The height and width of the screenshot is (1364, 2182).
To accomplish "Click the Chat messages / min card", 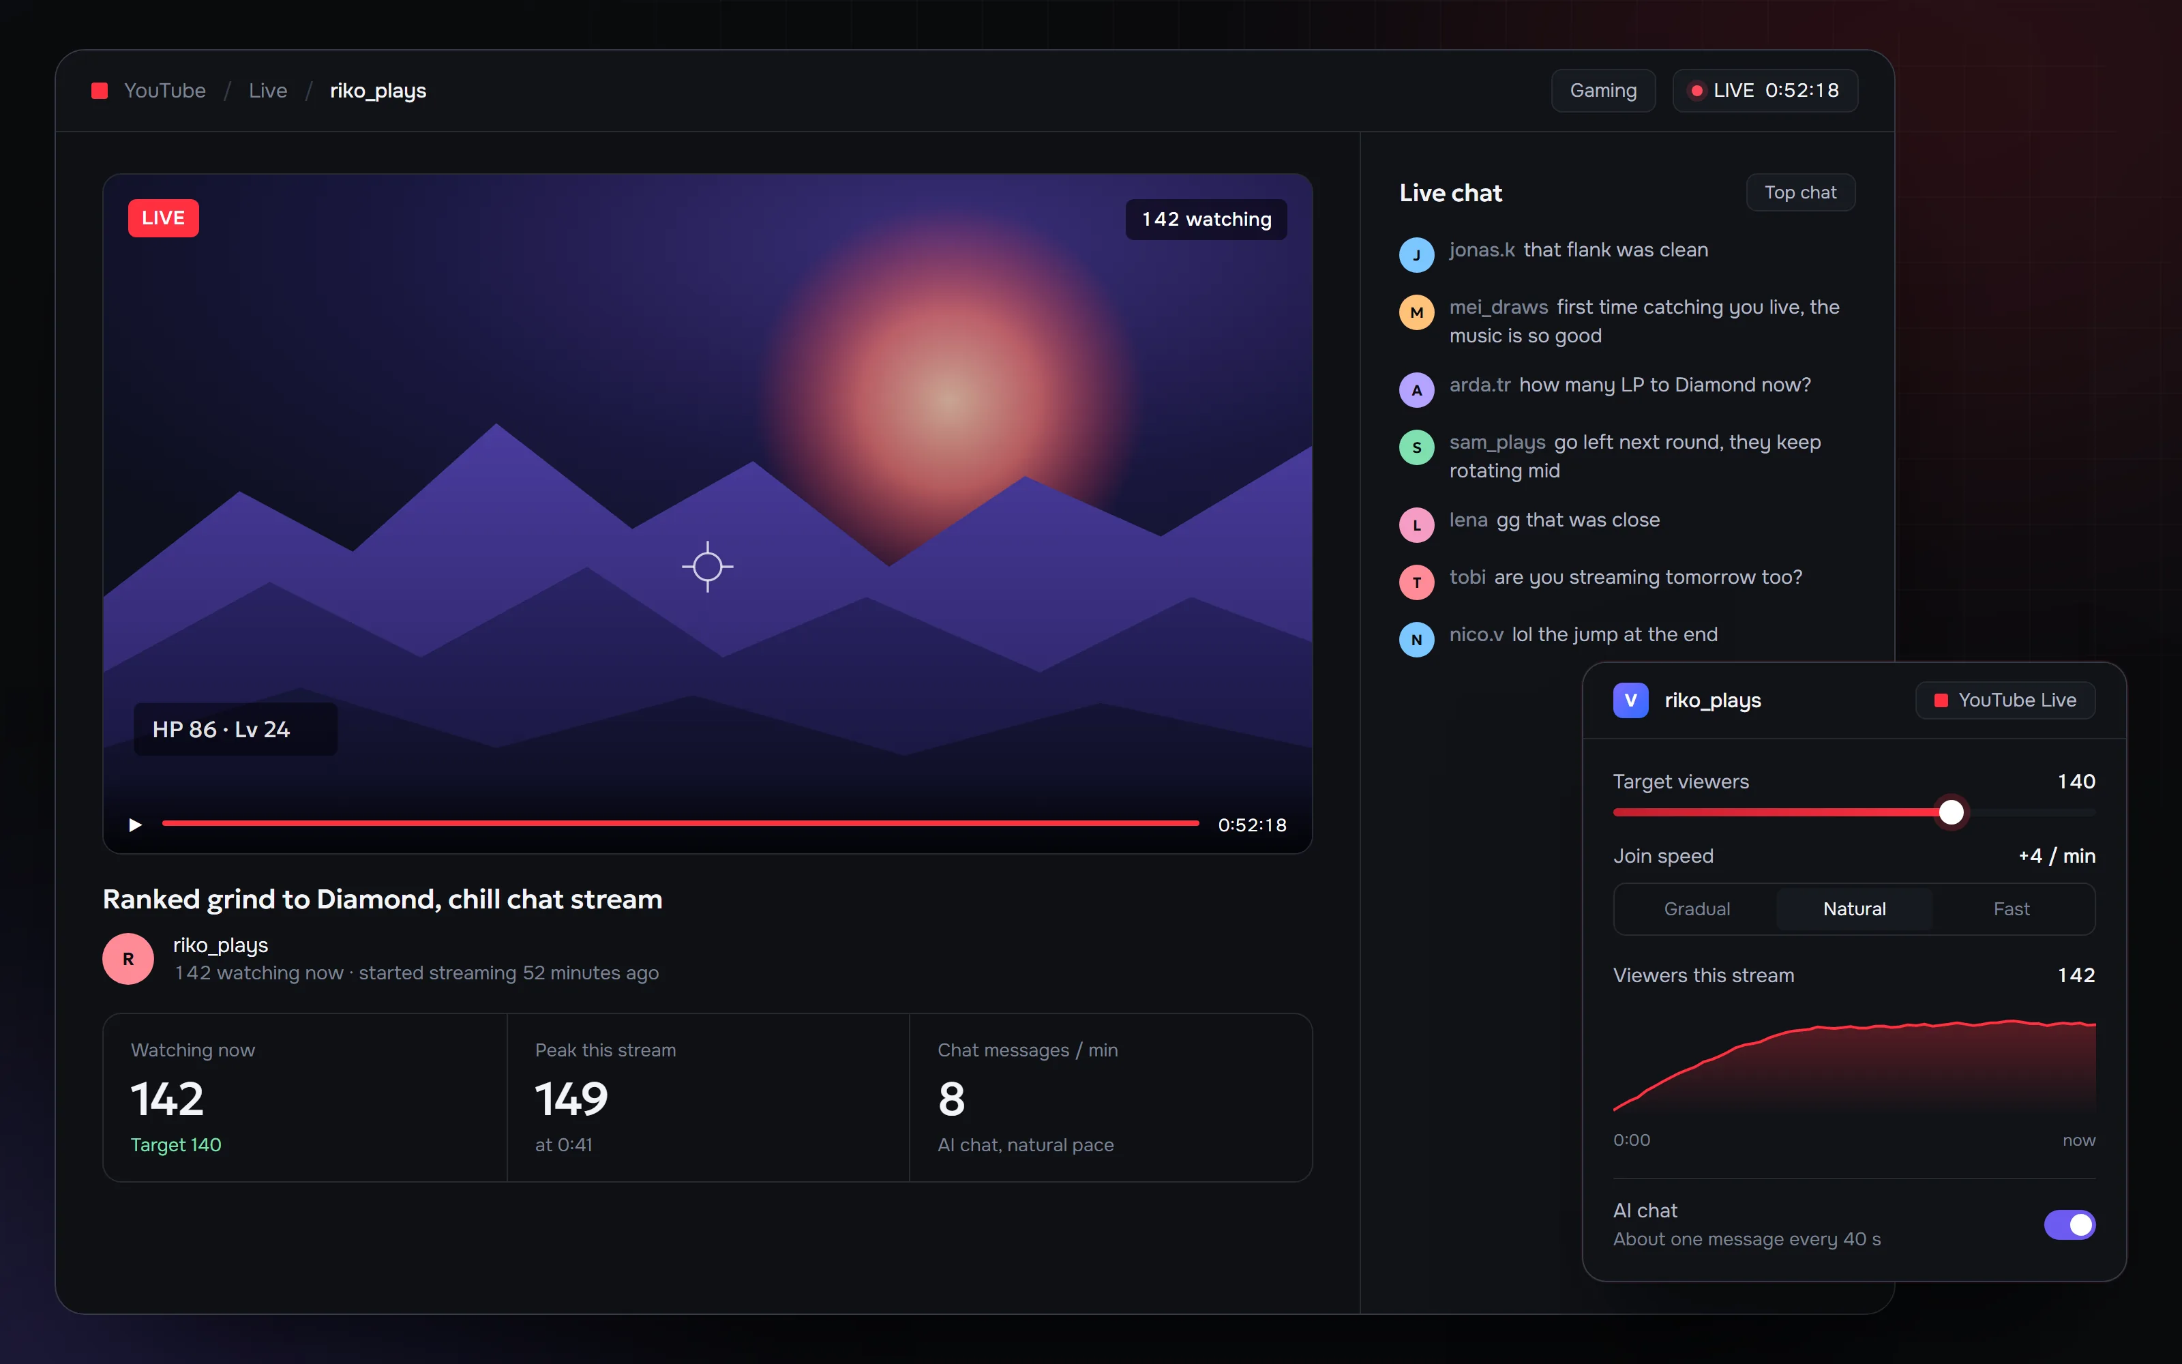I will [x=1111, y=1097].
